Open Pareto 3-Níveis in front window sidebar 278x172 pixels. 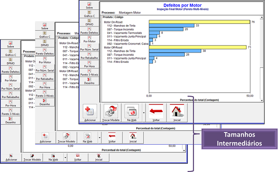pyautogui.click(x=89, y=73)
